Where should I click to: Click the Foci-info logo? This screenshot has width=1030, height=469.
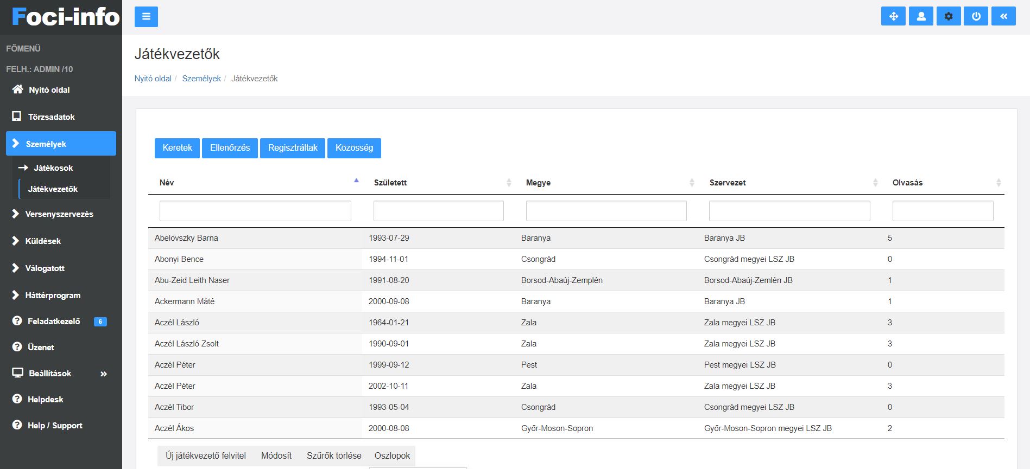tap(66, 17)
